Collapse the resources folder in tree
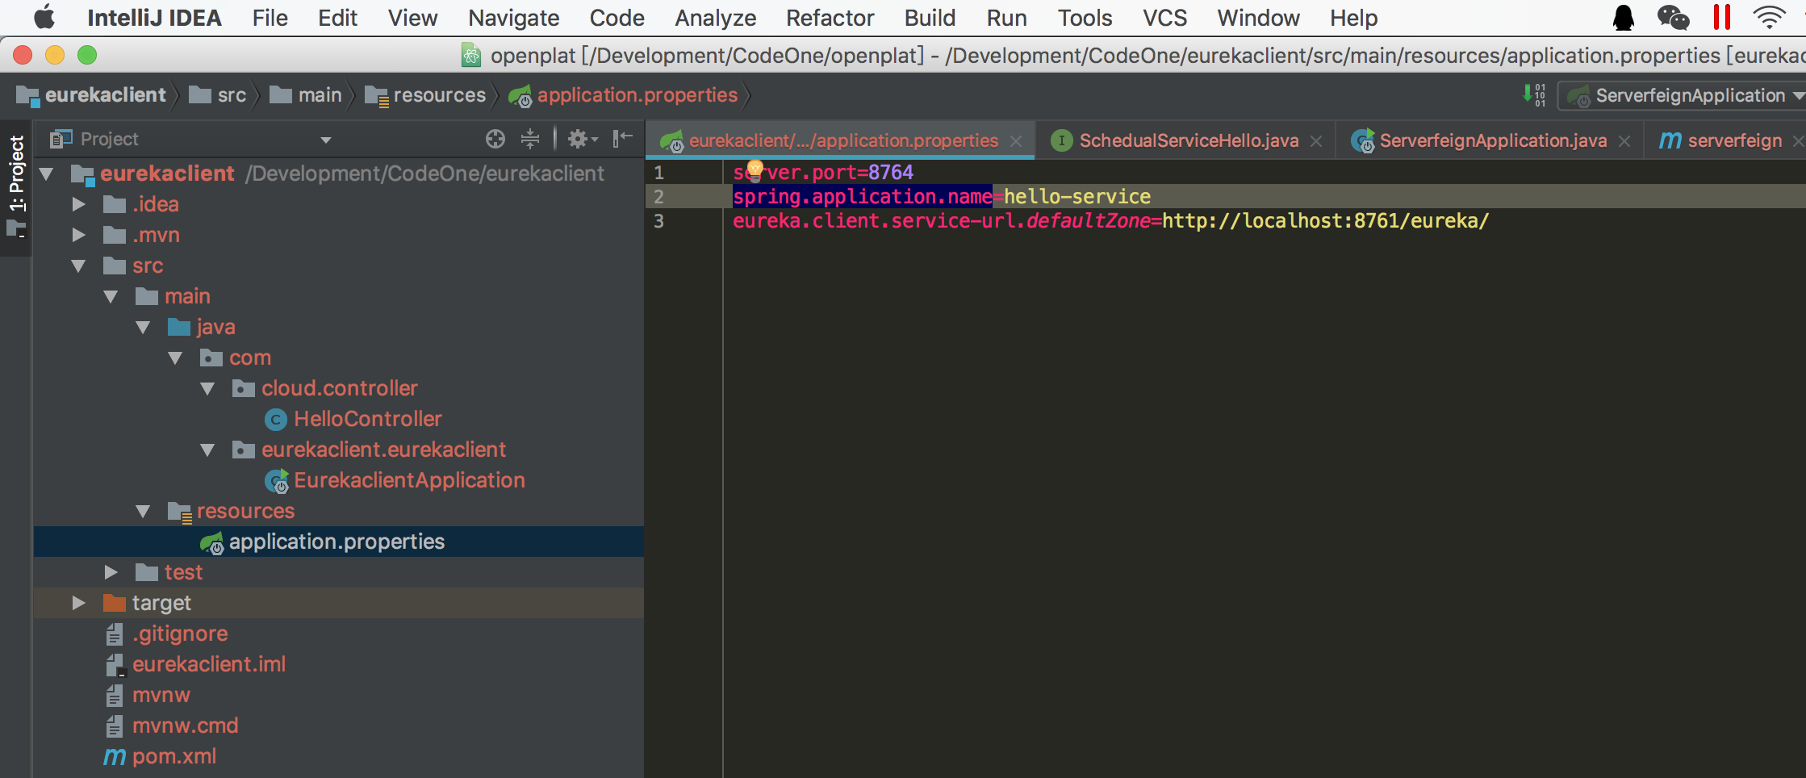Image resolution: width=1806 pixels, height=778 pixels. [x=143, y=512]
